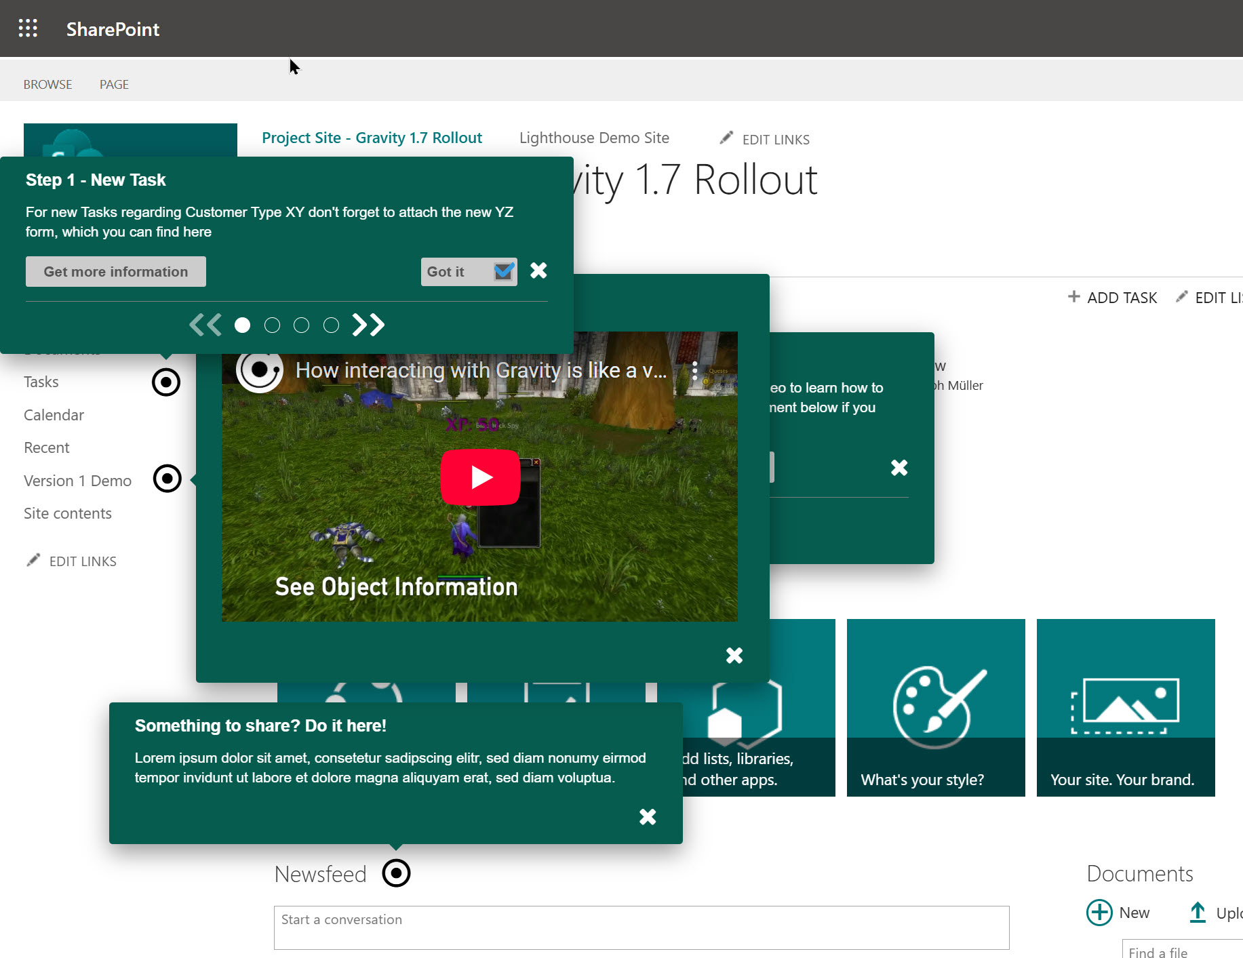Click the site logo image
The image size is (1243, 958).
pos(130,140)
